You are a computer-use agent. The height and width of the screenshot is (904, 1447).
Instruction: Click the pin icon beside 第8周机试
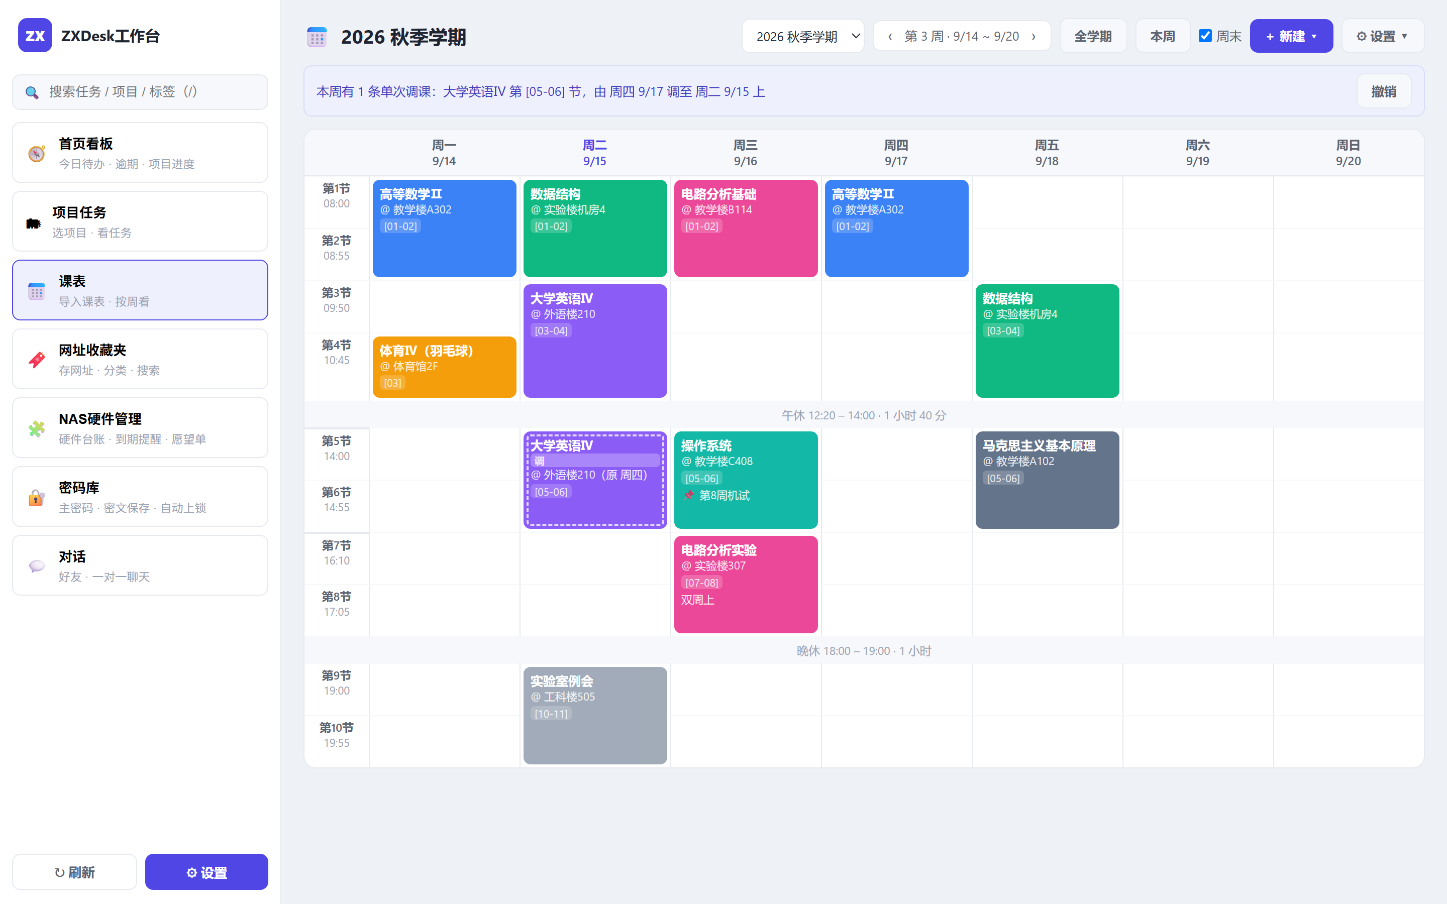click(x=689, y=495)
